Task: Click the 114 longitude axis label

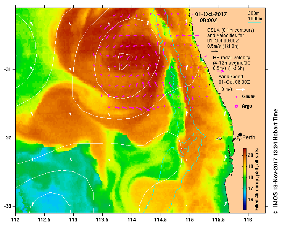Action: point(132,220)
